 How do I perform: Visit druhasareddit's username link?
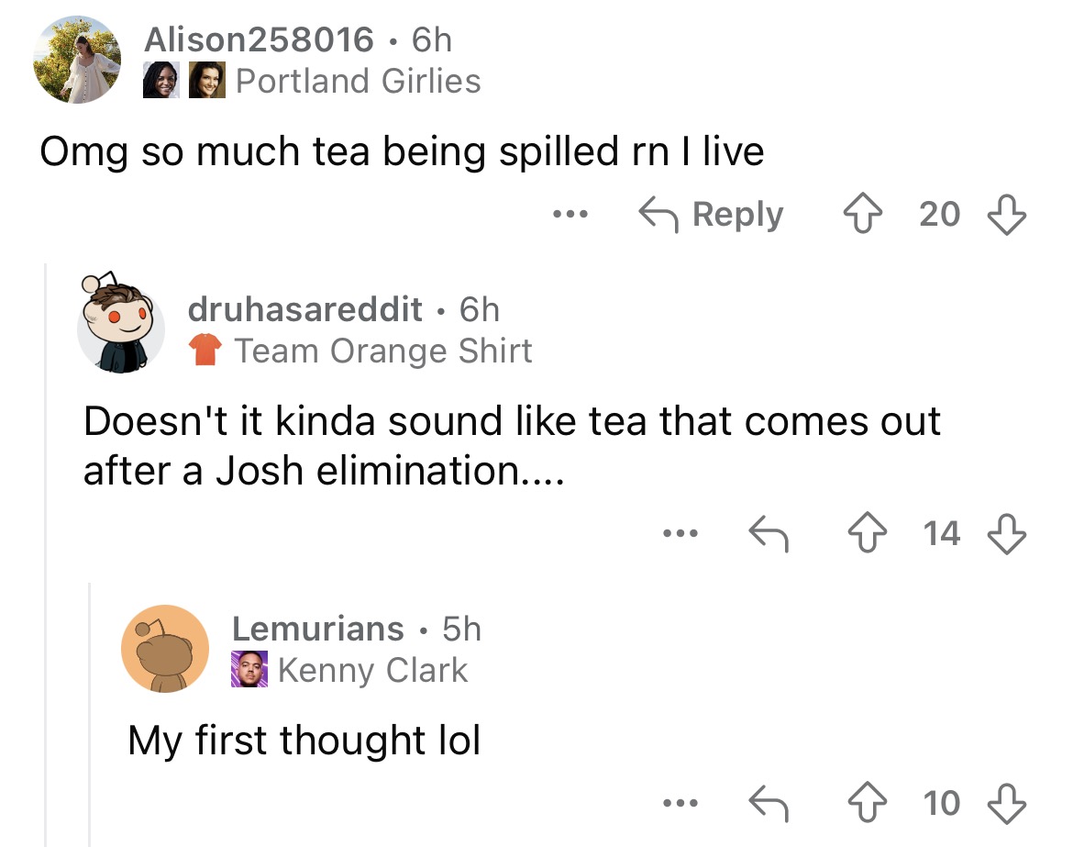(304, 309)
